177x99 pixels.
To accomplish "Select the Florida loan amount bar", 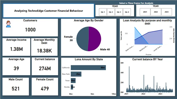I will click(72, 87).
